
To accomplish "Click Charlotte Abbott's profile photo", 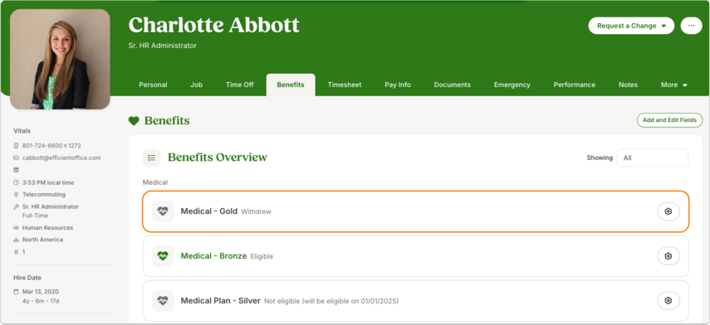I will (x=60, y=59).
